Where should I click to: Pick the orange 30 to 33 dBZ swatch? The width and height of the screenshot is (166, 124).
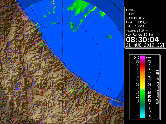pos(143,73)
